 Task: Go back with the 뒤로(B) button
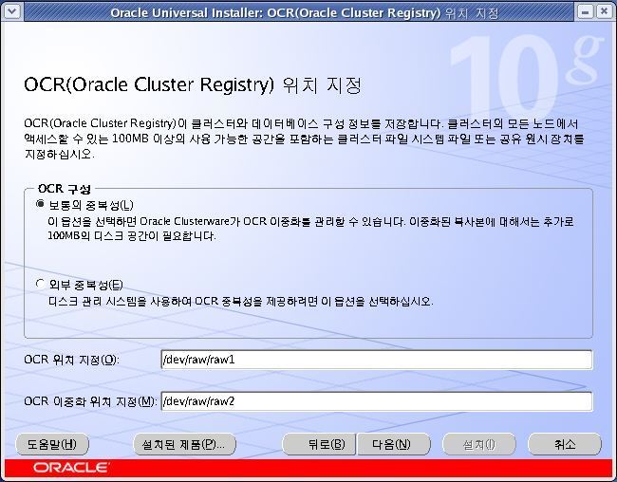[x=319, y=444]
